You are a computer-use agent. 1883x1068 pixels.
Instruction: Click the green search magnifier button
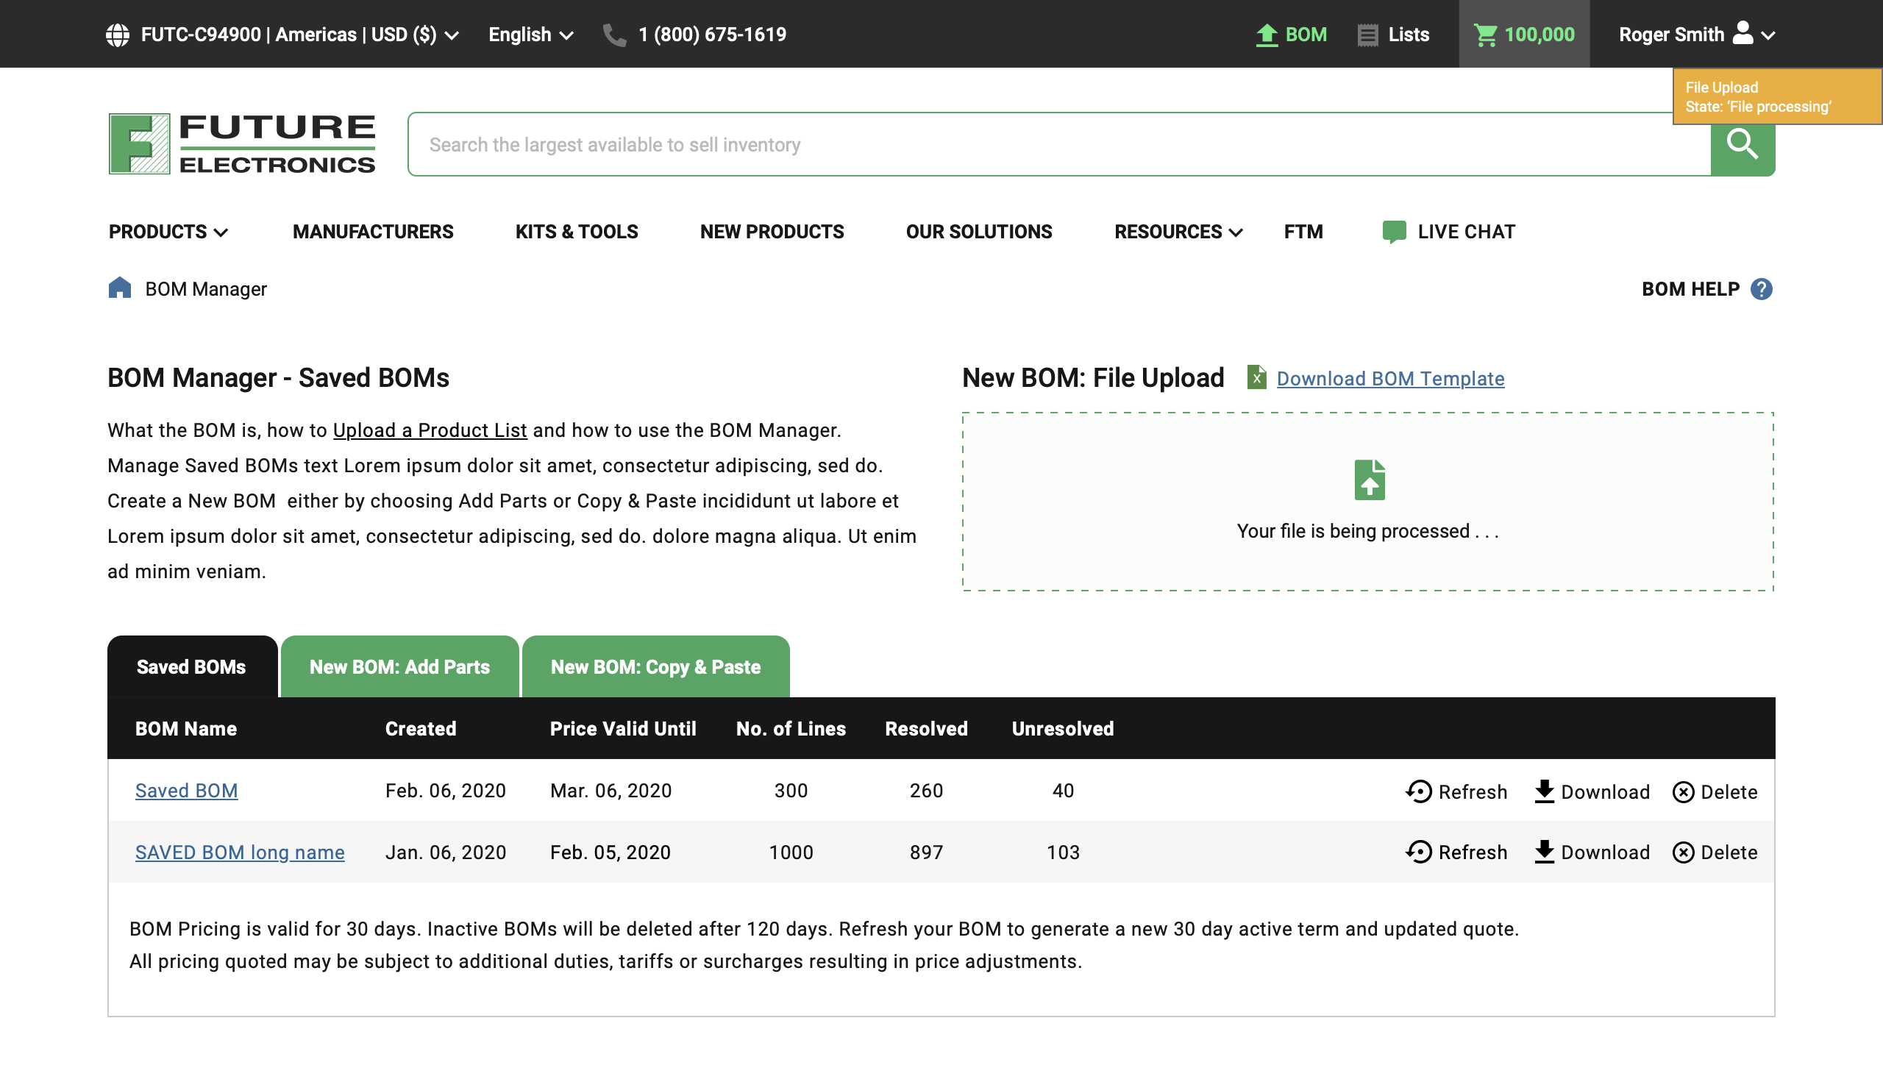(1742, 147)
